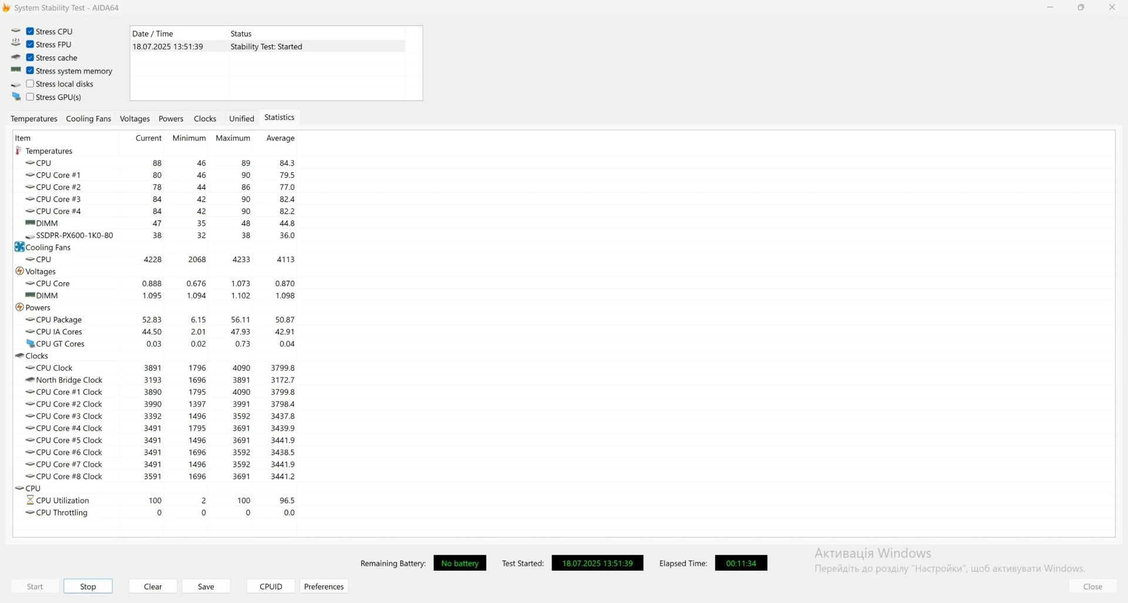This screenshot has width=1128, height=603.
Task: Select the Cooling Fans CPU row
Action: click(x=155, y=259)
